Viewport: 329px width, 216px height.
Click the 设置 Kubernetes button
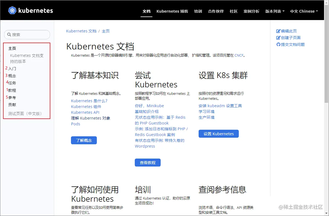219,134
